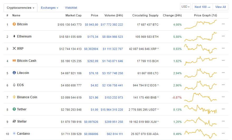This screenshot has height=140, width=232.
Task: Click the Bitcoin Cash logo icon
Action: [x=14, y=60]
